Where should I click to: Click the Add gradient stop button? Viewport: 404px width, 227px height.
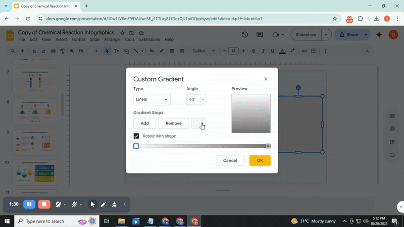pos(144,124)
